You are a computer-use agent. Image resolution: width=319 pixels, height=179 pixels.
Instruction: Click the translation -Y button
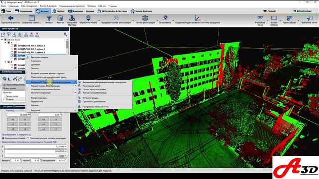pos(25,124)
